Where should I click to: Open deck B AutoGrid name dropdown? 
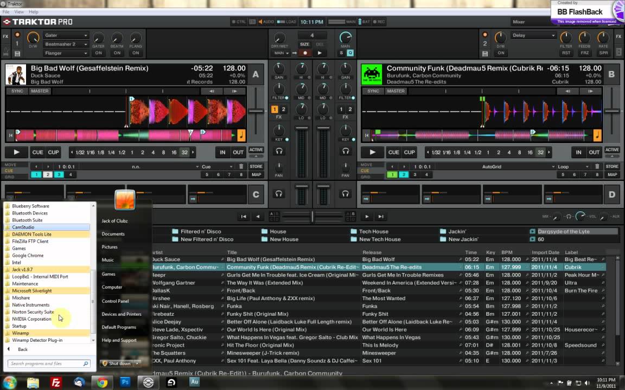[x=492, y=167]
